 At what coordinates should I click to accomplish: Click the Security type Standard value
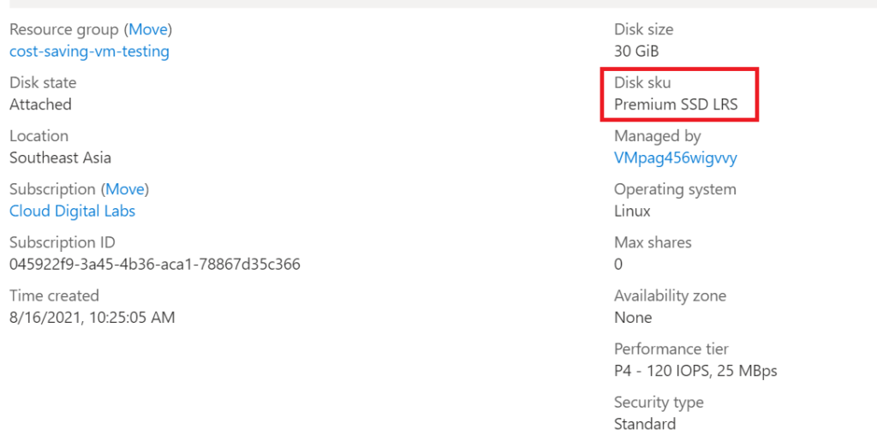point(644,424)
